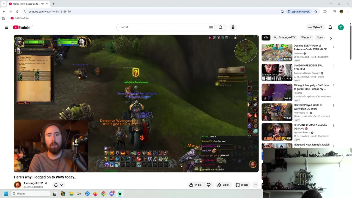Open HITPOINT DRAMA A ZLODĚJ OBSAHU video title

coord(310,127)
